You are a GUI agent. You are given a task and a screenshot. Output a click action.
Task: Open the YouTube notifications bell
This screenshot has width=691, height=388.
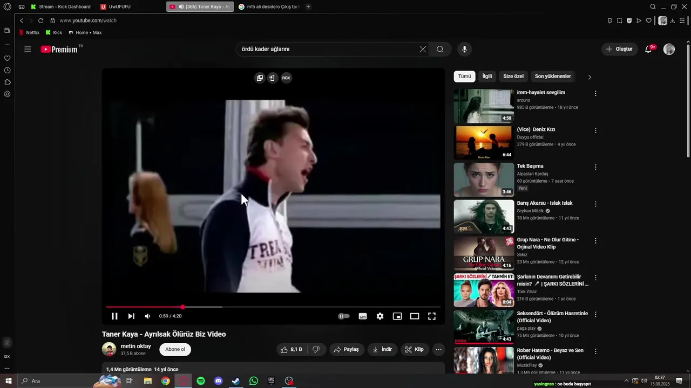pos(649,49)
